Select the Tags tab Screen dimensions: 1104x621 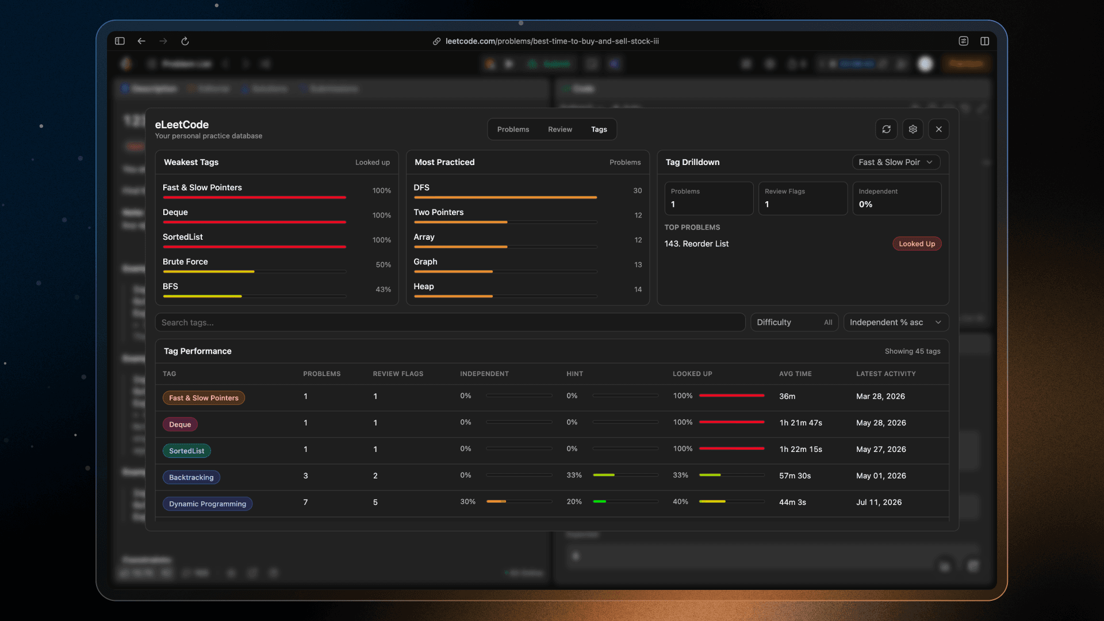coord(599,129)
